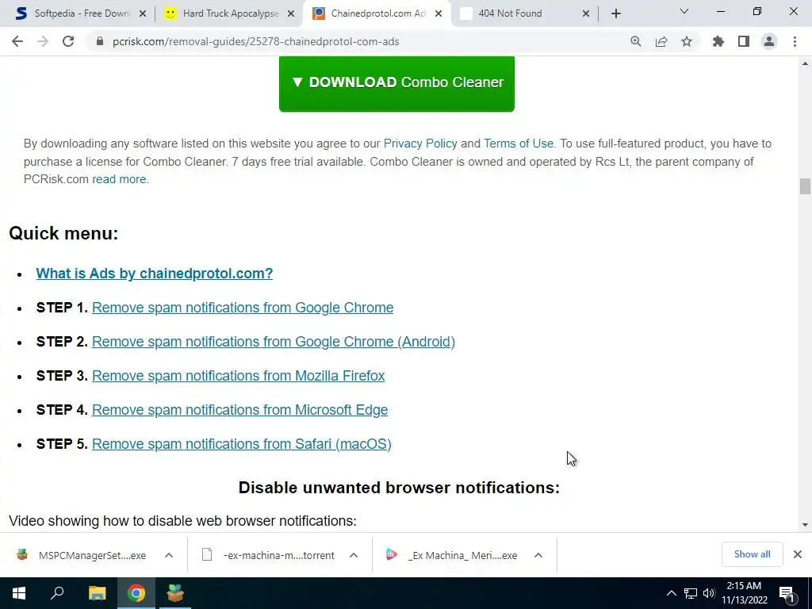Open Step 4 Microsoft Edge removal link
This screenshot has width=812, height=609.
click(239, 410)
